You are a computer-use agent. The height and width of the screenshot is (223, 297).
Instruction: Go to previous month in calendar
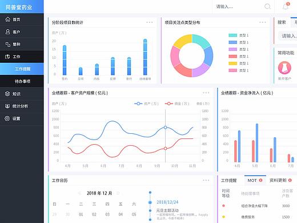click(x=79, y=193)
